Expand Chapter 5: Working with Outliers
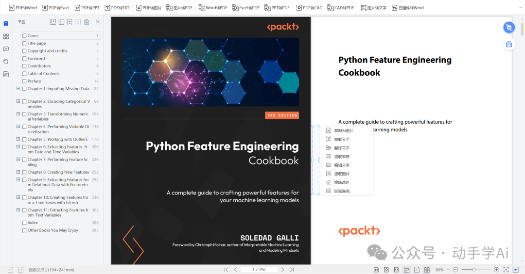This screenshot has width=525, height=274. click(18, 139)
